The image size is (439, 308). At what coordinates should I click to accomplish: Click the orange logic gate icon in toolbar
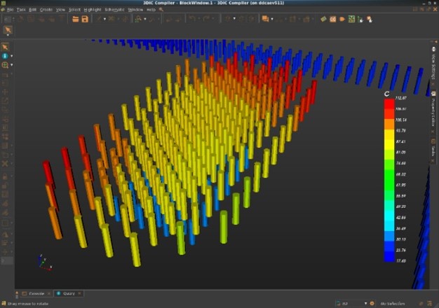point(342,19)
